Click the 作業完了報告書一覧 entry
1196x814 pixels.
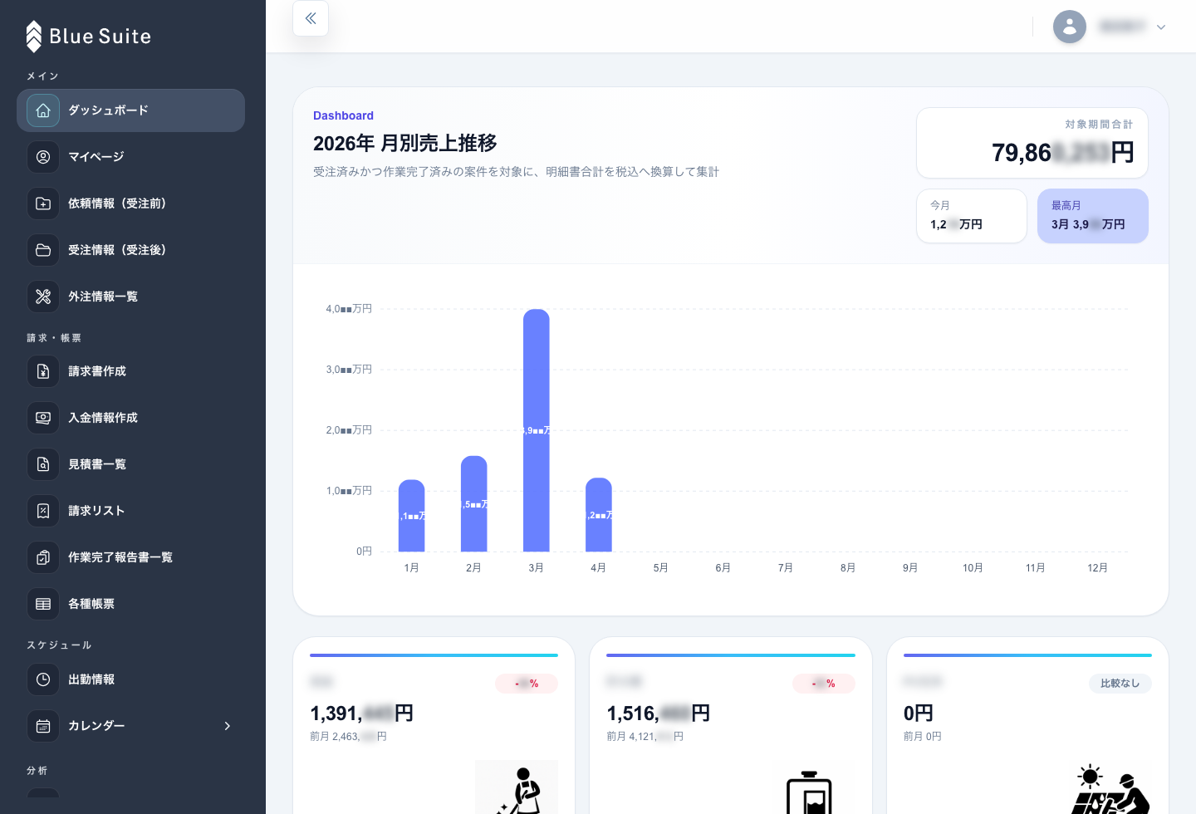click(x=120, y=557)
